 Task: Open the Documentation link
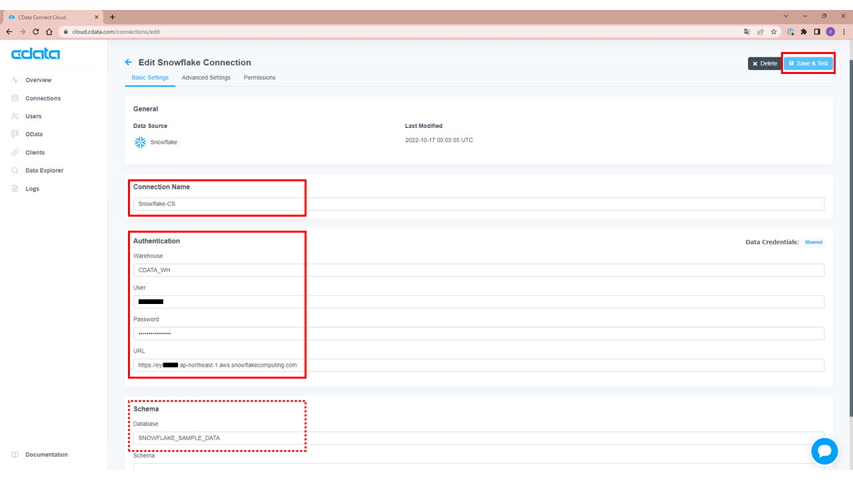point(47,455)
